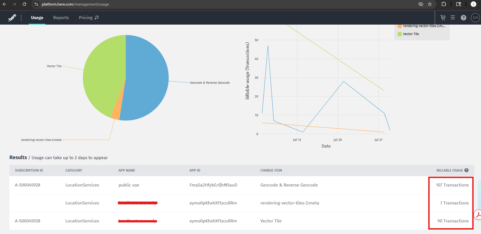Click the 'Vector Tile' charge item cell

pos(271,221)
